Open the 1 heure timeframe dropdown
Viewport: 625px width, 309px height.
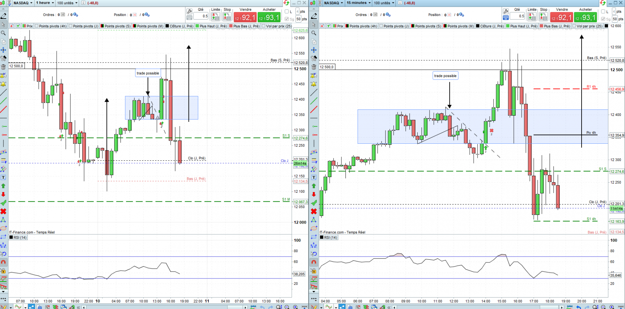click(x=45, y=3)
